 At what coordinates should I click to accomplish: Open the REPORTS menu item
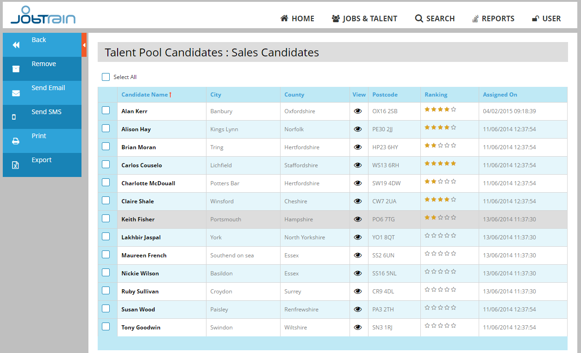click(x=493, y=18)
